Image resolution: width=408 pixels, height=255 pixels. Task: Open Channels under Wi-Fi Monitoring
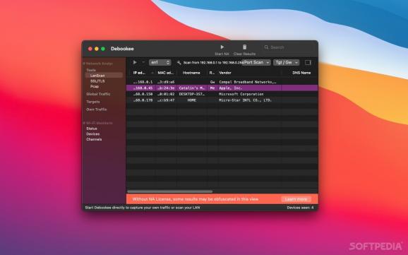[x=94, y=139]
